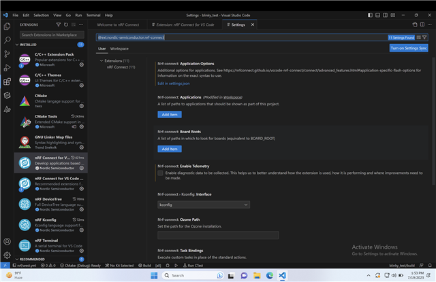
Task: Follow the Workspace link in Applications setting
Action: 232,97
